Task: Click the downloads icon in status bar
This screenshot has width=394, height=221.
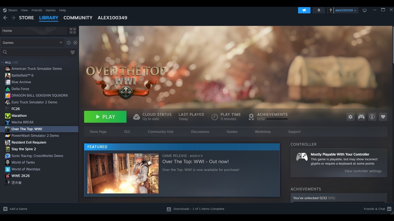Action: point(169,209)
